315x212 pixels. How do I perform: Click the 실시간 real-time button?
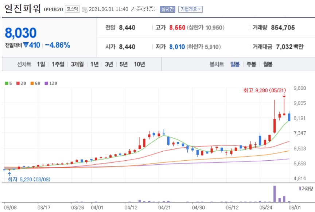(168, 9)
